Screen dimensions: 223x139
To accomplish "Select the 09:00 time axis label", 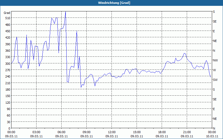I will (86, 132).
